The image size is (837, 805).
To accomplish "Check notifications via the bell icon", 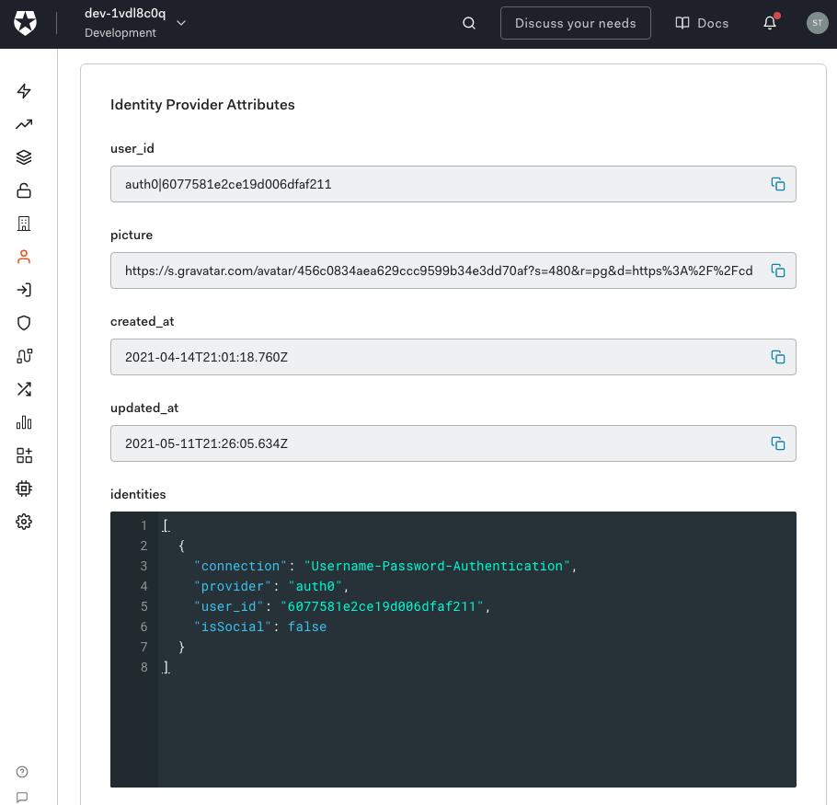I will pos(770,23).
